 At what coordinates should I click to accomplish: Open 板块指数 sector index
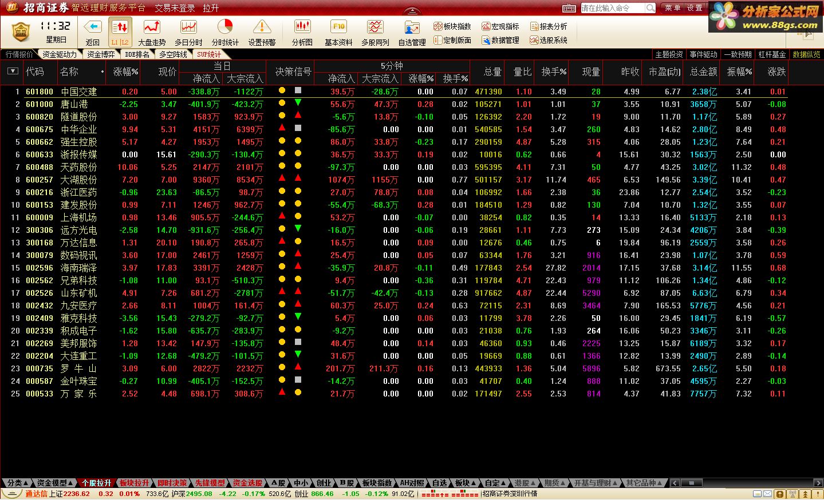[452, 26]
